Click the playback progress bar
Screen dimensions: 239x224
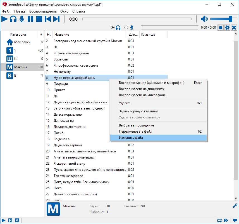point(137,19)
